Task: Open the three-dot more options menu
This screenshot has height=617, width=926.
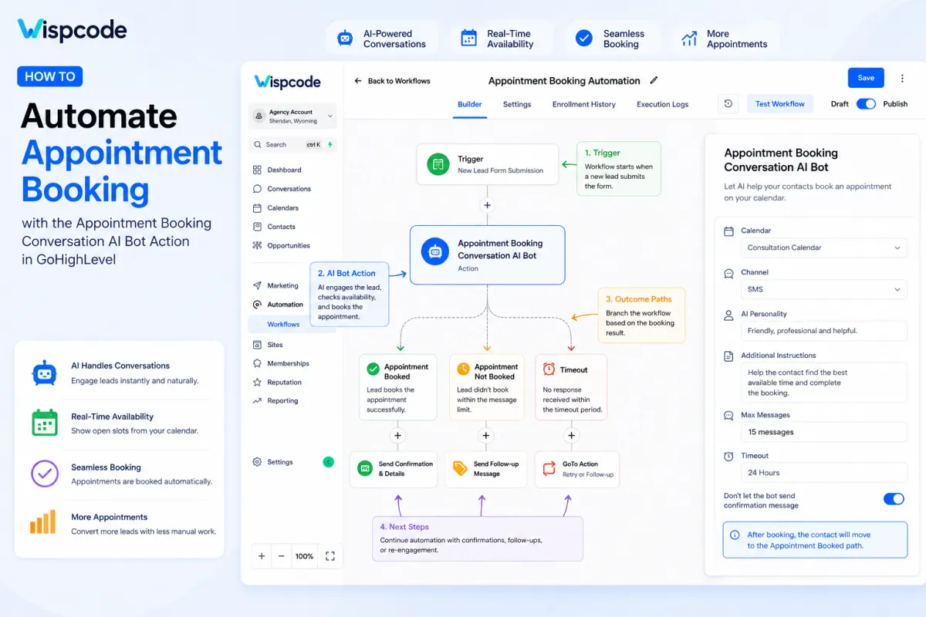Action: (x=902, y=78)
